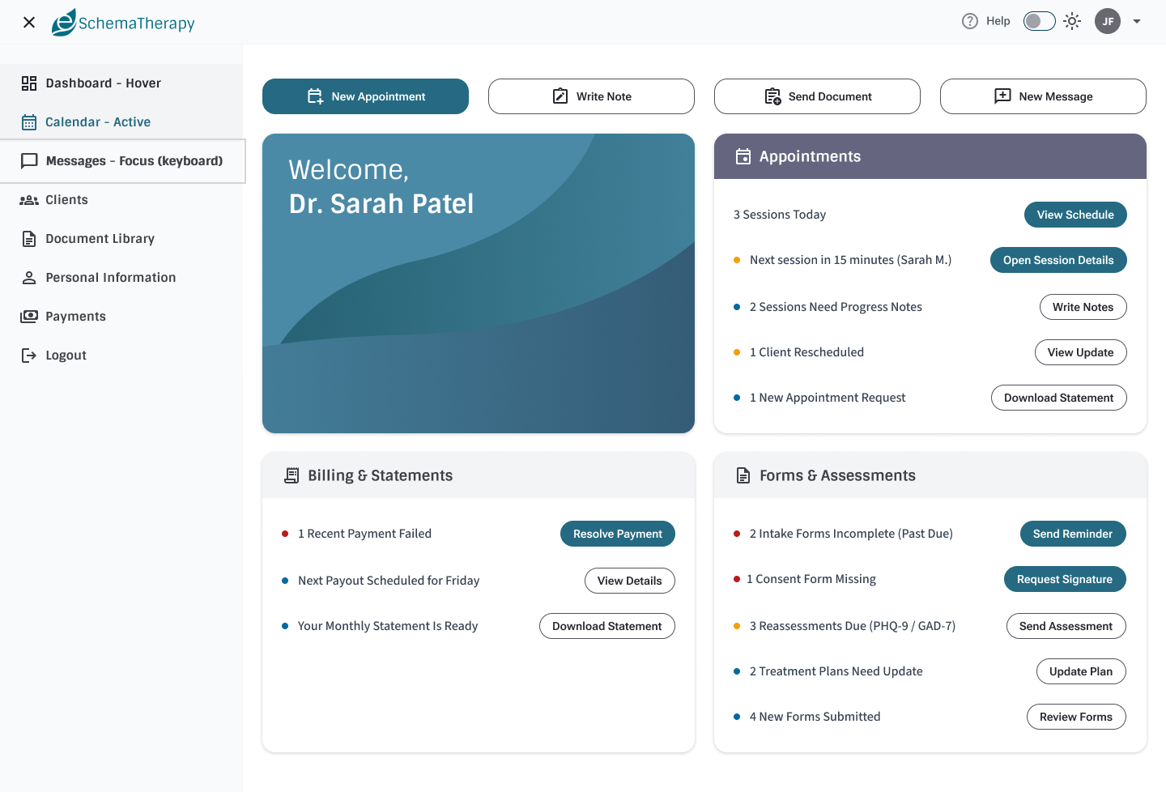This screenshot has height=792, width=1166.
Task: Click the Appointments header calendar icon
Action: [743, 156]
